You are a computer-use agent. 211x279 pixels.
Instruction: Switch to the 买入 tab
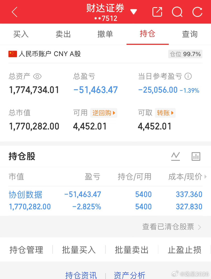(21, 34)
